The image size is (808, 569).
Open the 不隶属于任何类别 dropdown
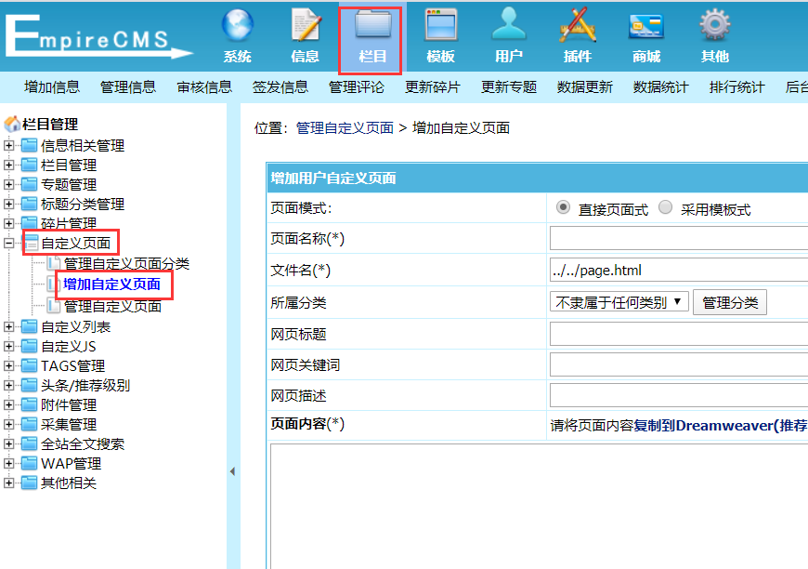[x=619, y=302]
